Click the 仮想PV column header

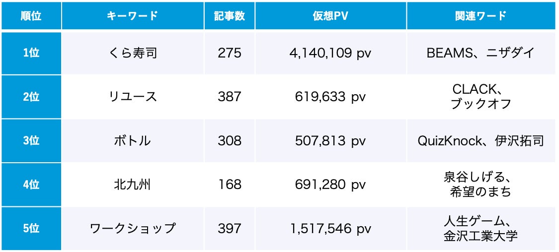click(x=330, y=15)
